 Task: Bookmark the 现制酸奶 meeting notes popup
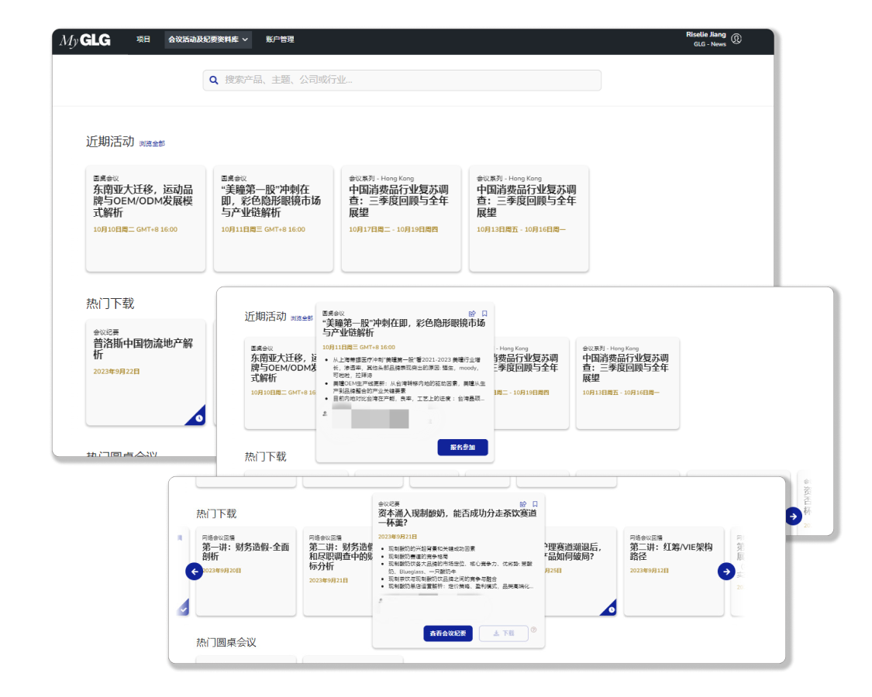[535, 504]
